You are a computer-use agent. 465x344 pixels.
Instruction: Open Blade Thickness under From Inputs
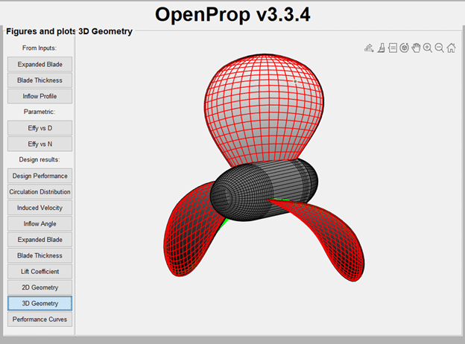click(x=39, y=80)
